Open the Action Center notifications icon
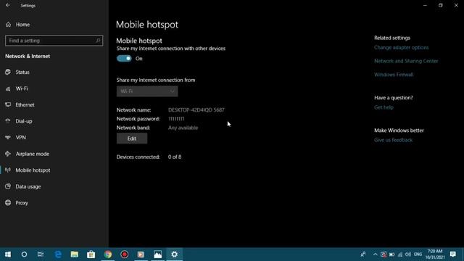This screenshot has width=464, height=261. pos(452,254)
